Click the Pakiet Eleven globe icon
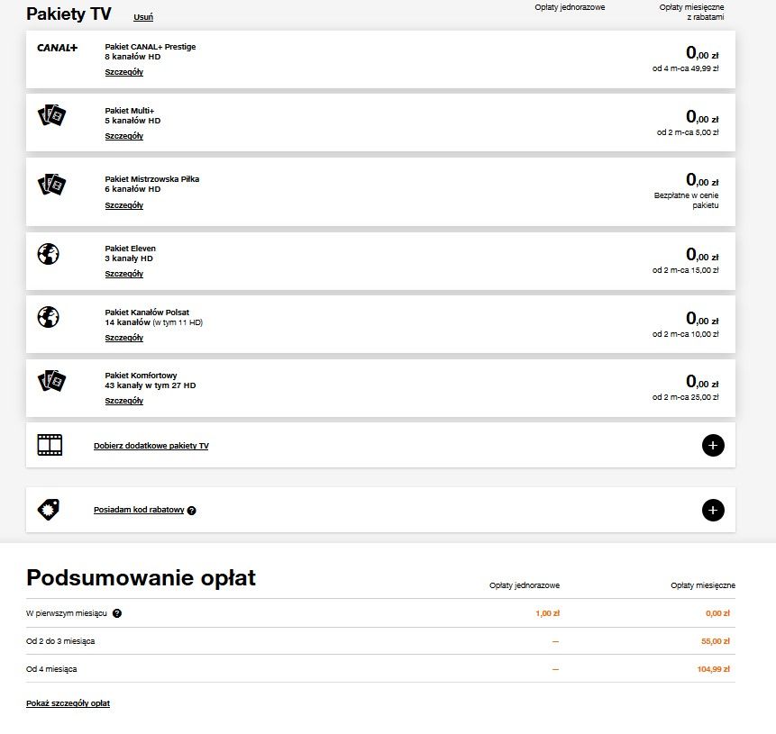 coord(49,254)
